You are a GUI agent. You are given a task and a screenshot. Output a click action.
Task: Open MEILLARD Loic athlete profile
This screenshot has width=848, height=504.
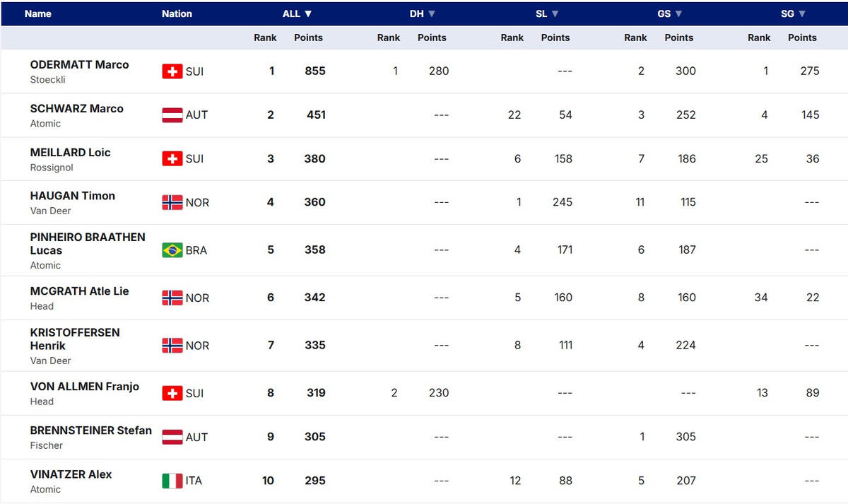point(70,152)
